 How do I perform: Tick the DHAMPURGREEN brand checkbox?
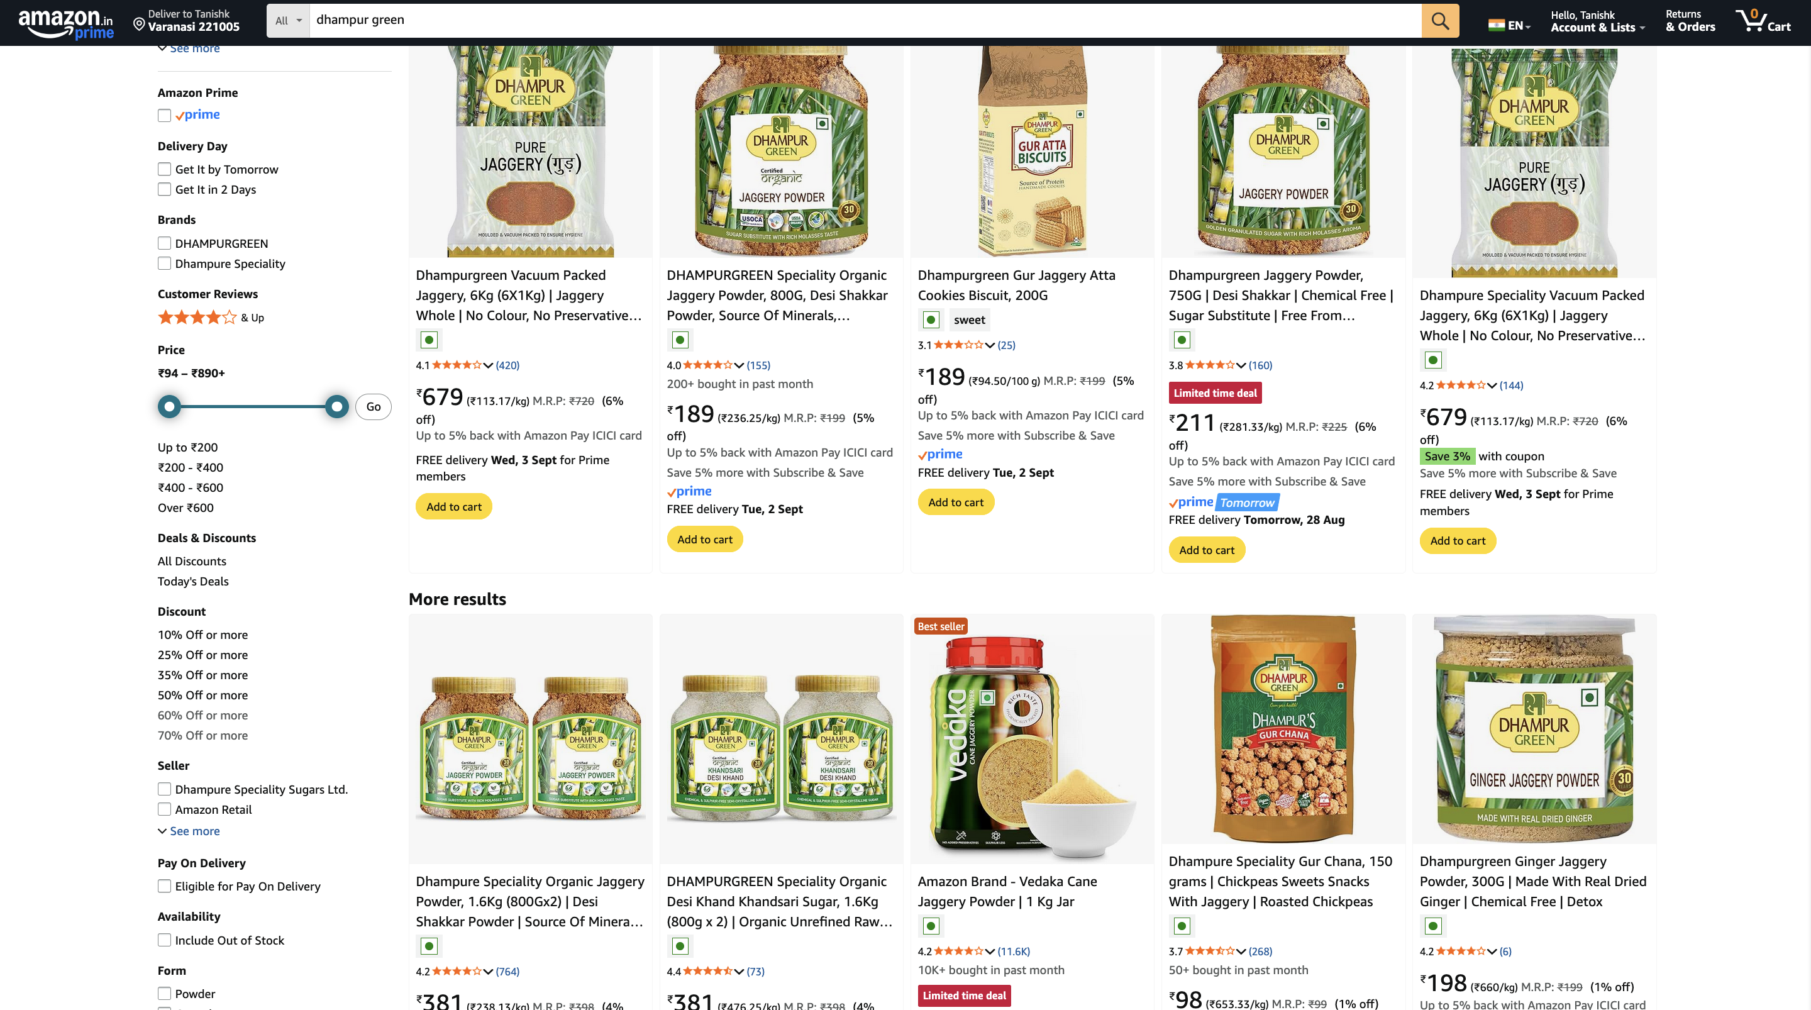tap(163, 243)
